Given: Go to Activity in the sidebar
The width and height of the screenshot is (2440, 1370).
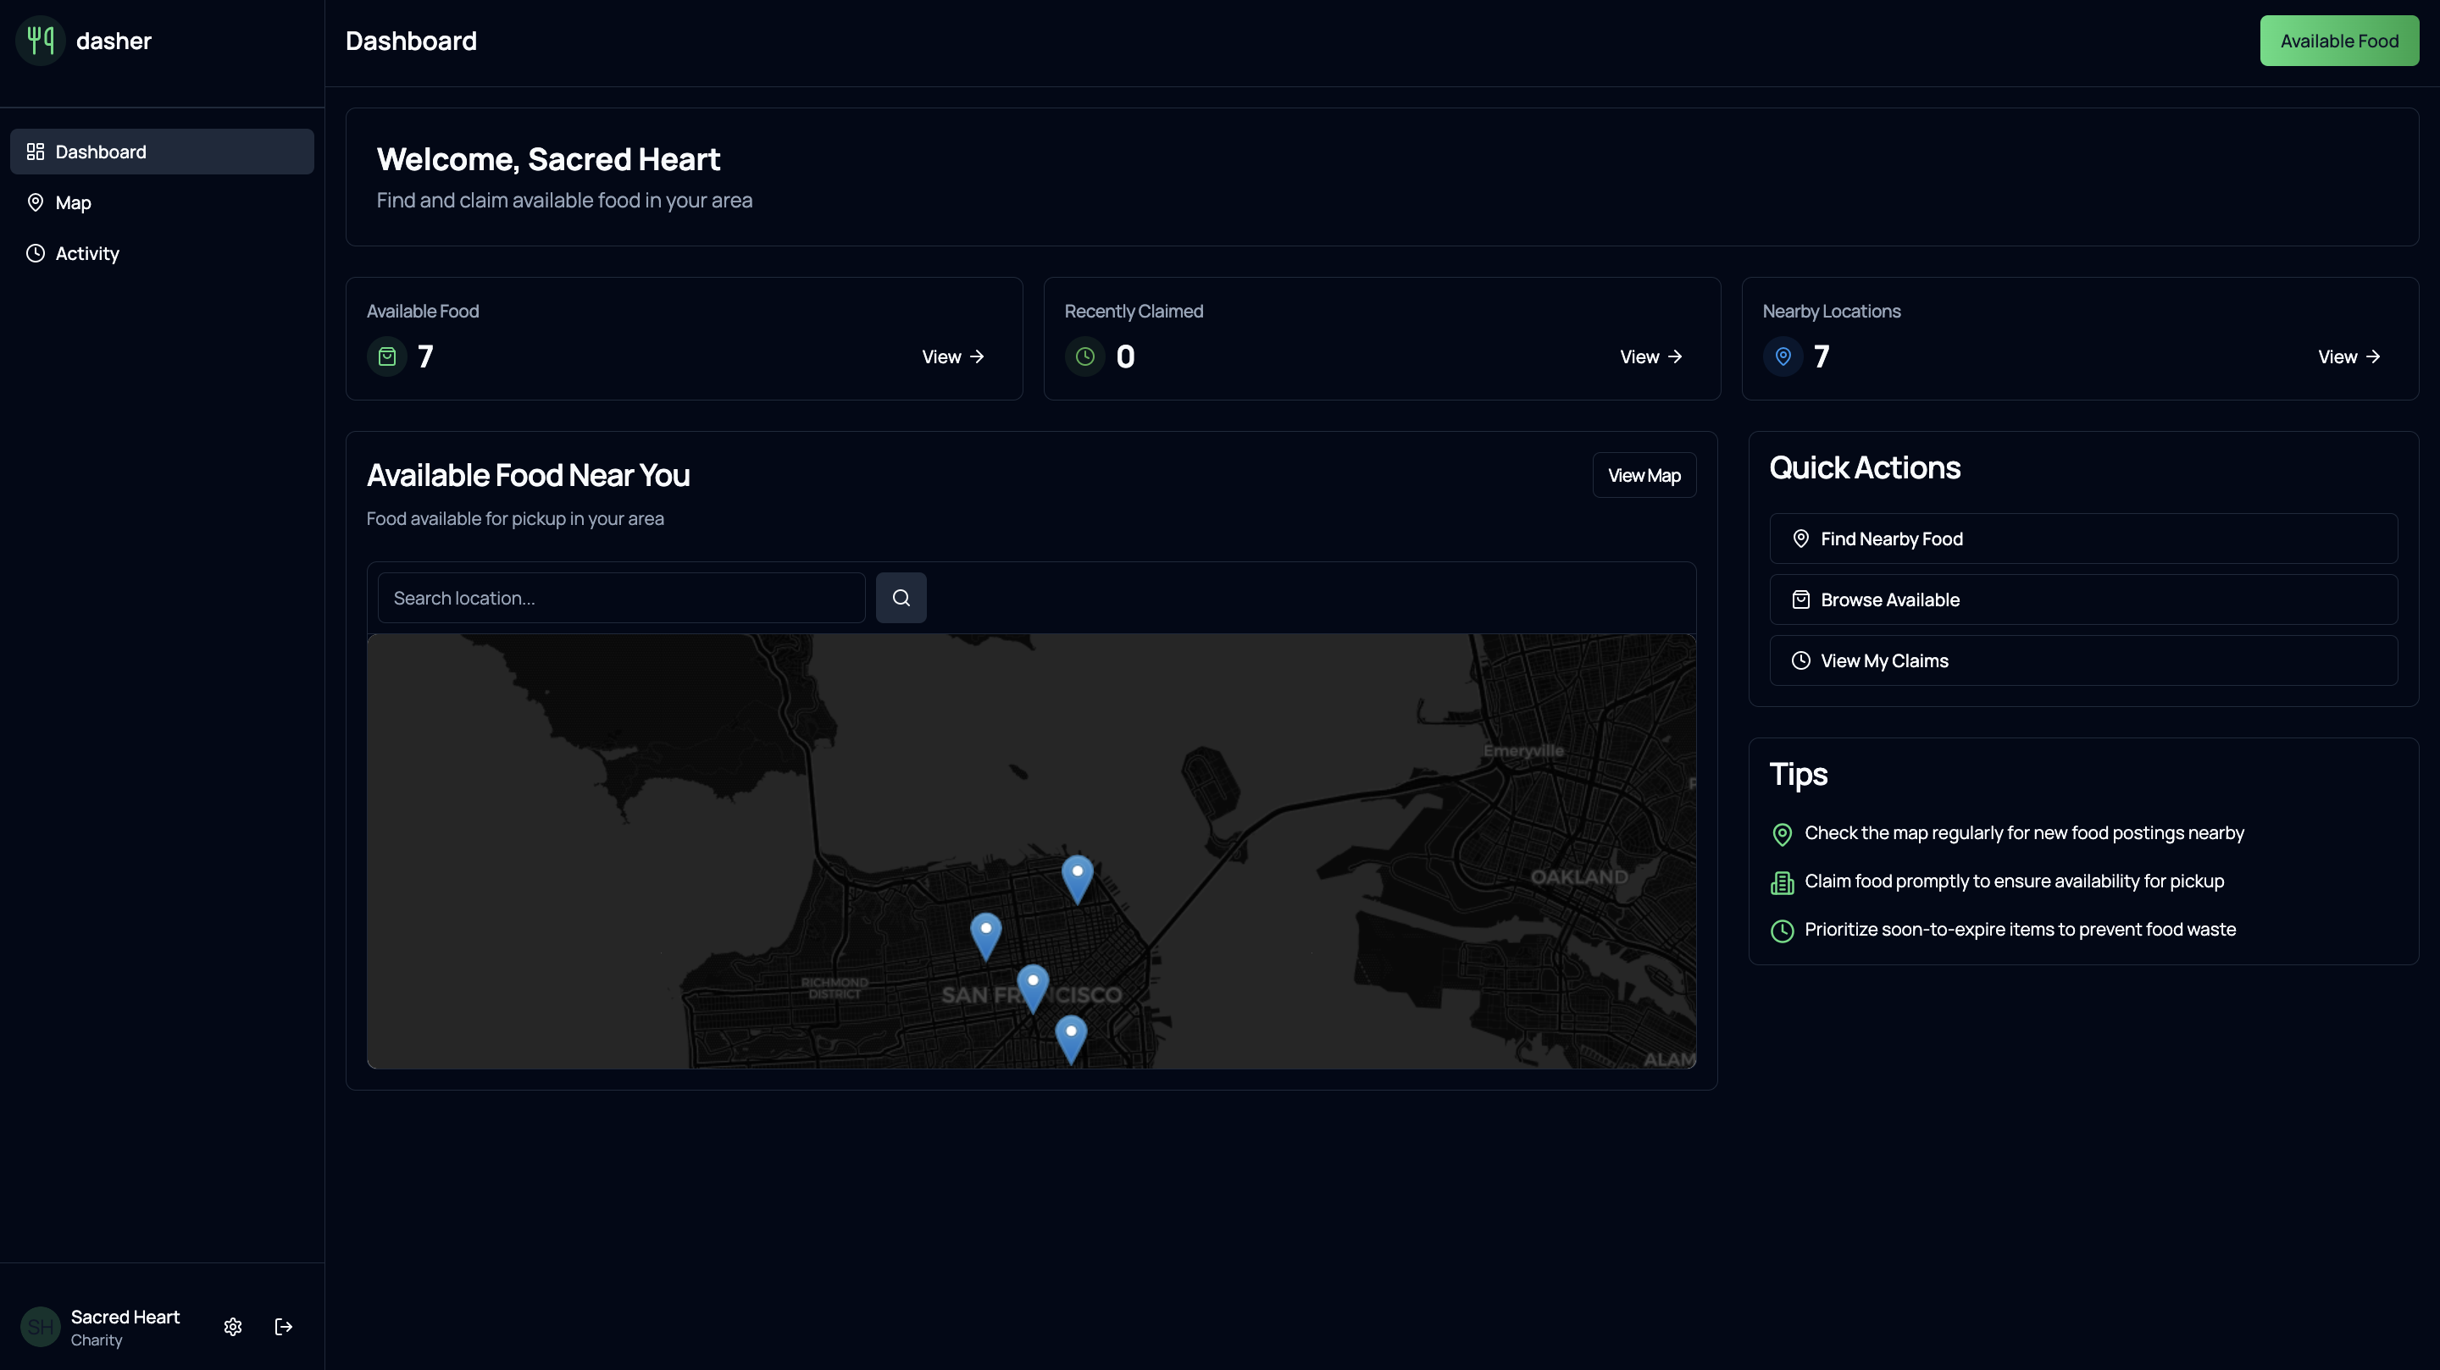Looking at the screenshot, I should coord(87,254).
